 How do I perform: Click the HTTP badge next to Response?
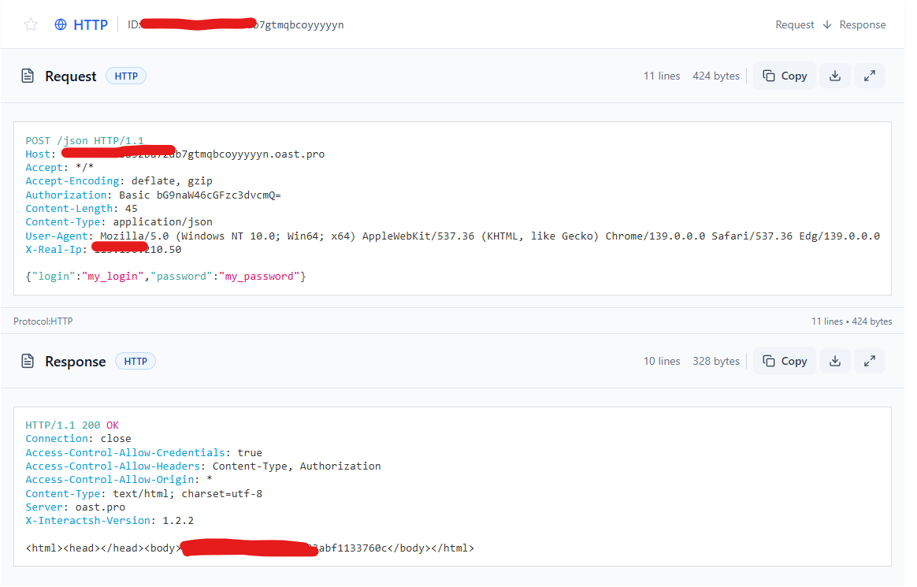(135, 361)
